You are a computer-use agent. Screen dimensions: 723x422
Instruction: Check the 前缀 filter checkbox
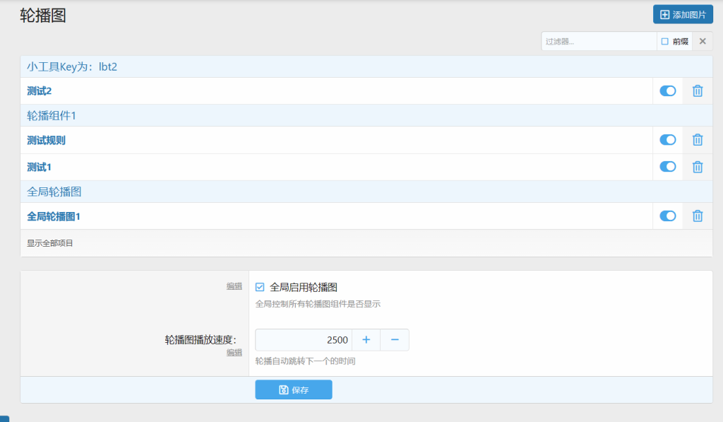click(664, 42)
